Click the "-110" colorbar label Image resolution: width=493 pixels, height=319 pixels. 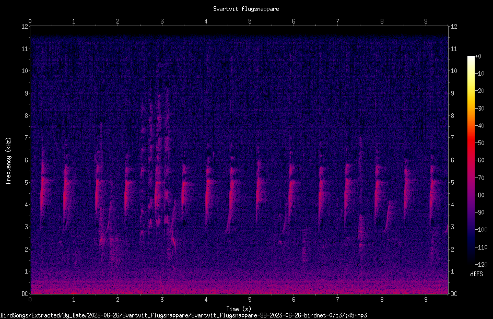(x=481, y=247)
